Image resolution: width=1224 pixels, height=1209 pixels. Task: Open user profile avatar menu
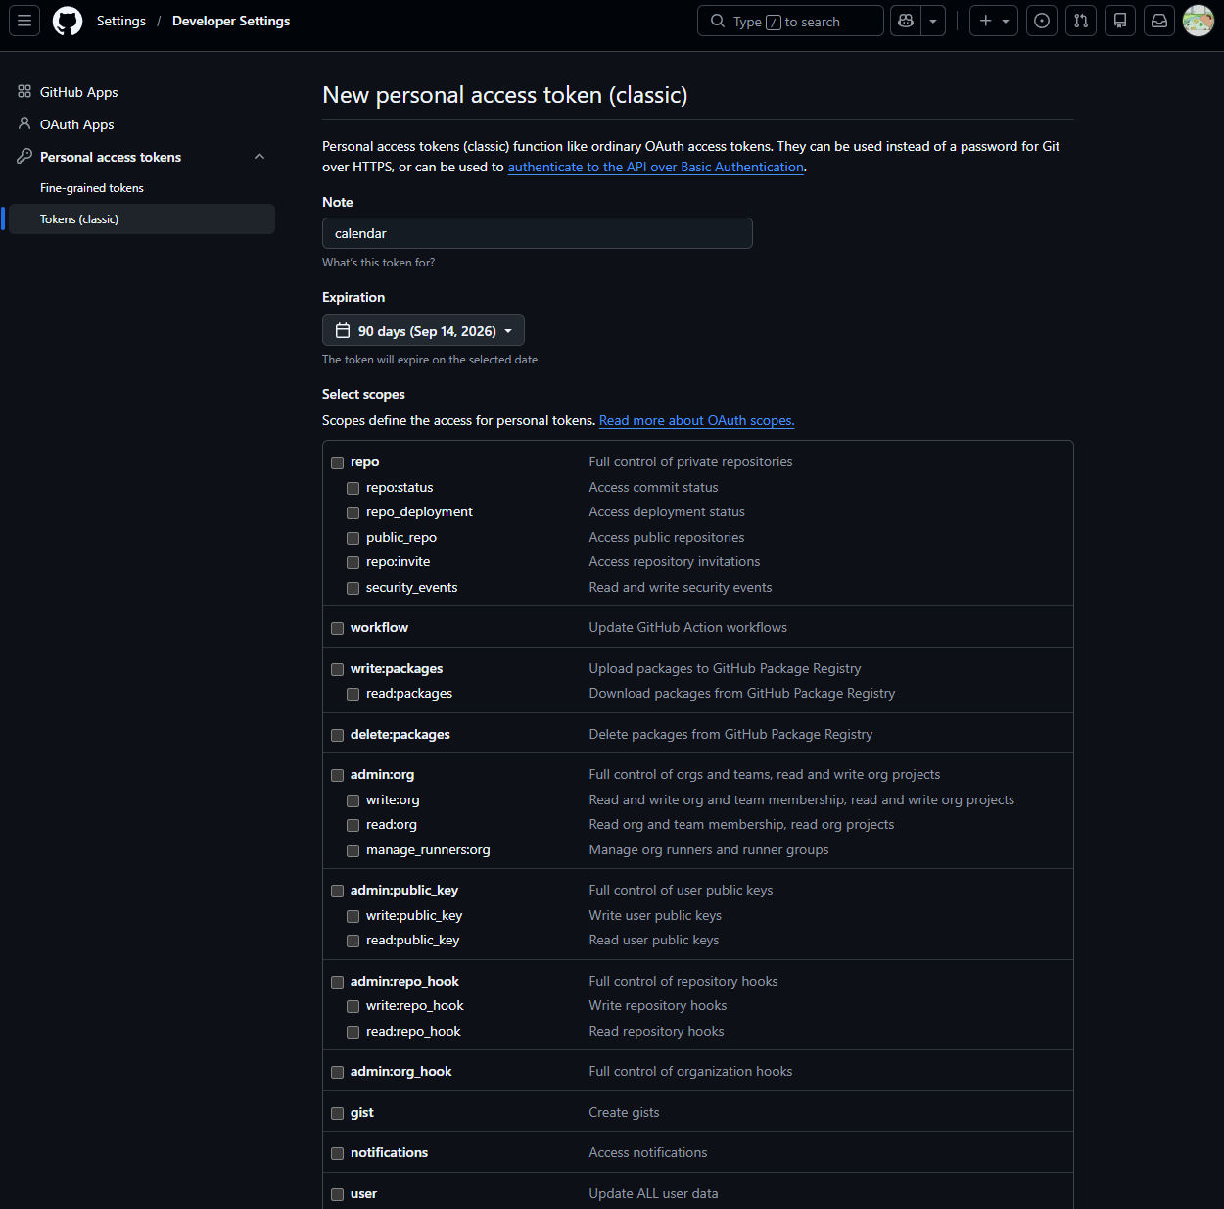1199,21
